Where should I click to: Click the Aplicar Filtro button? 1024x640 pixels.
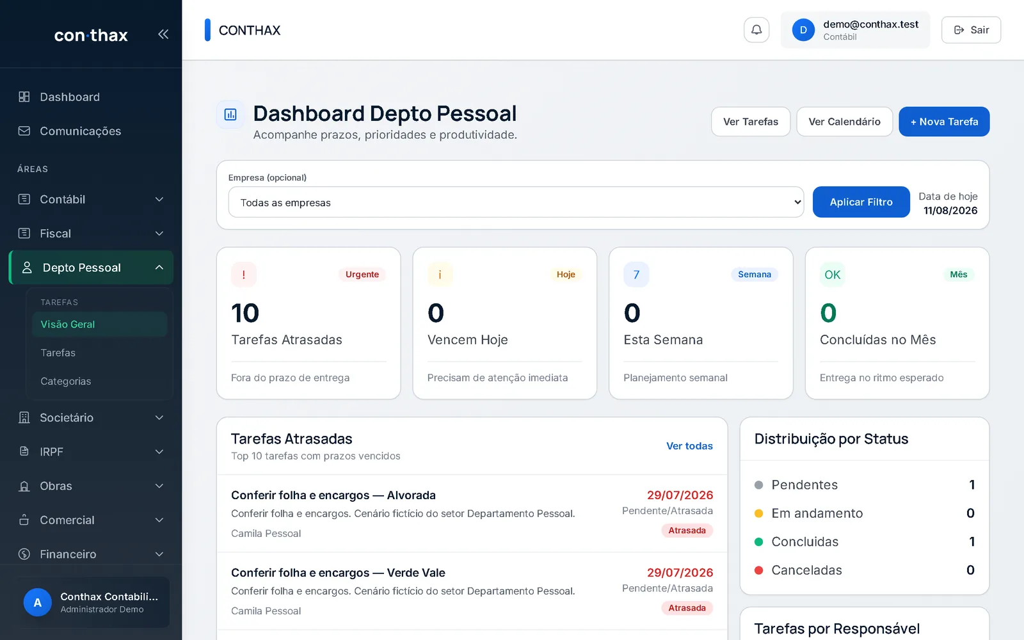861,202
